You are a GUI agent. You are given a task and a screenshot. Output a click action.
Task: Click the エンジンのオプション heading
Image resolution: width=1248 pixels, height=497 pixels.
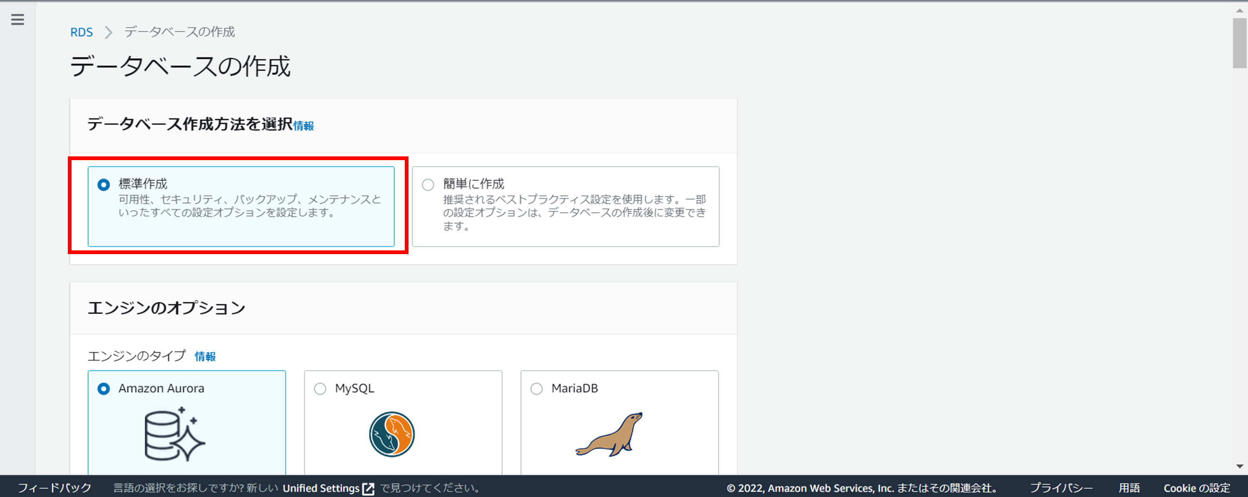(x=166, y=308)
